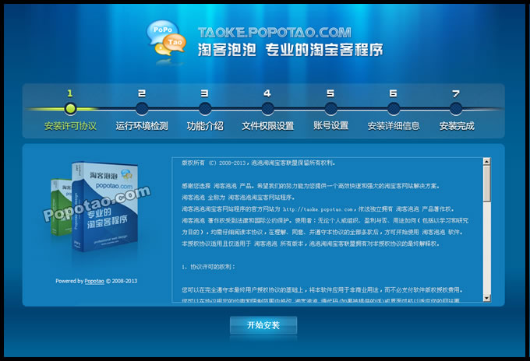This screenshot has height=361, width=530.
Task: Click the scroll up arrow of license text
Action: click(486, 163)
